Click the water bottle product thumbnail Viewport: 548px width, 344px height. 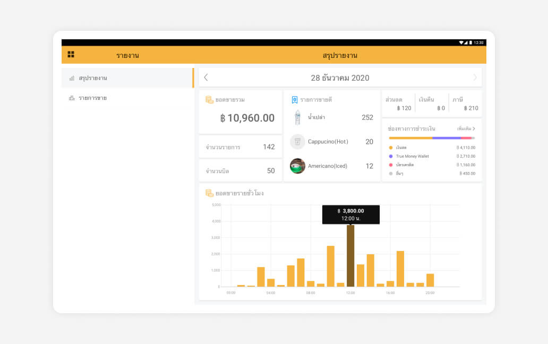pos(297,117)
